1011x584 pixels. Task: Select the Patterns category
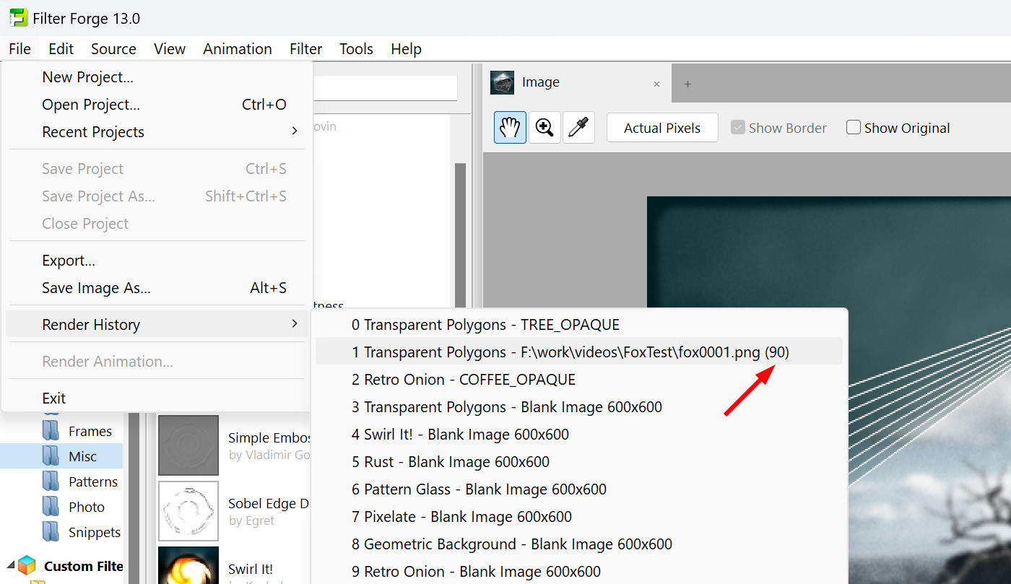(93, 481)
